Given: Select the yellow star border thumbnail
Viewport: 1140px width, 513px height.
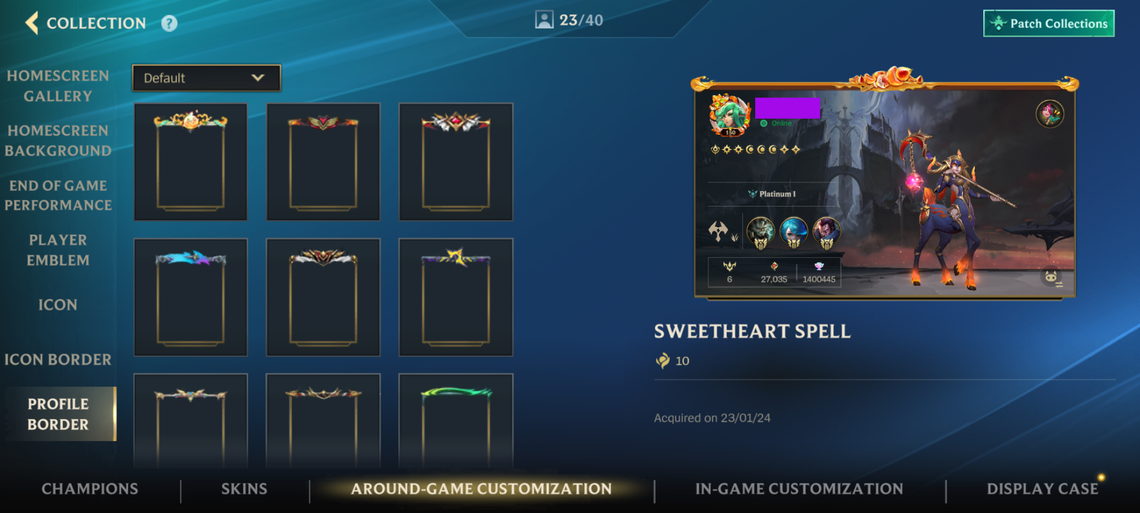Looking at the screenshot, I should point(456,297).
